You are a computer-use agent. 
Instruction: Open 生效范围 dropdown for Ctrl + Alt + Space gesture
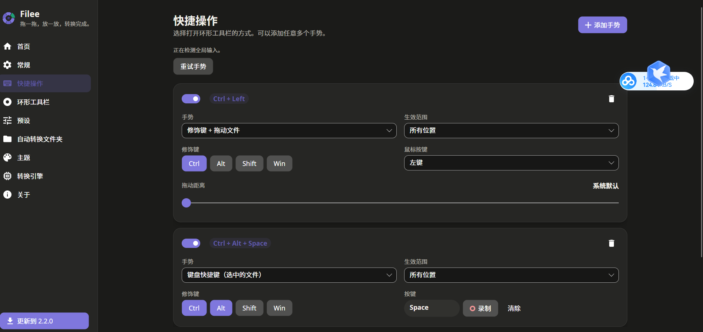point(511,275)
